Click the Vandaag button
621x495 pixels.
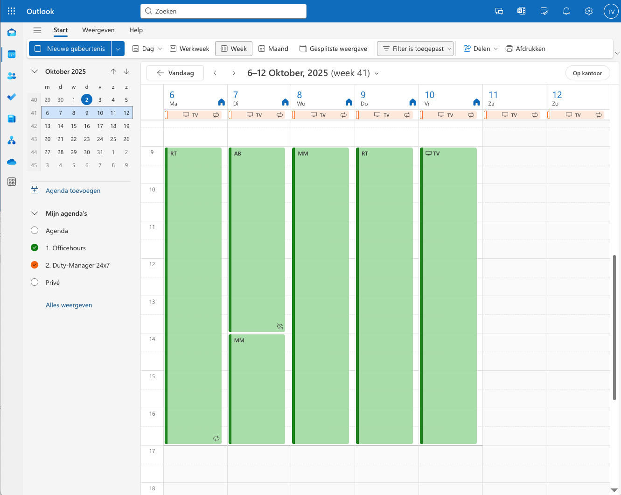[175, 73]
